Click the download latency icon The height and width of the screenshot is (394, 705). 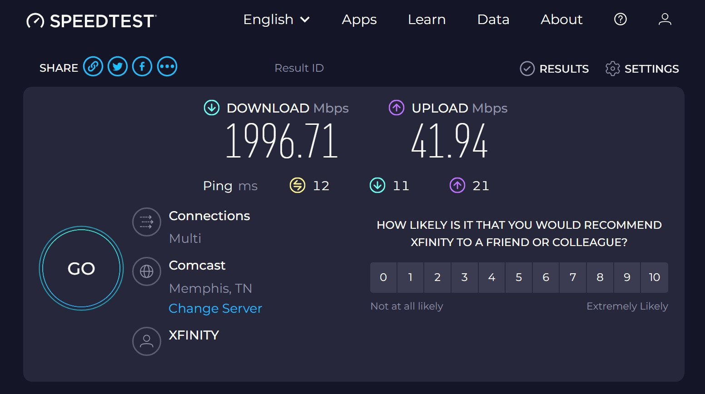pyautogui.click(x=377, y=185)
